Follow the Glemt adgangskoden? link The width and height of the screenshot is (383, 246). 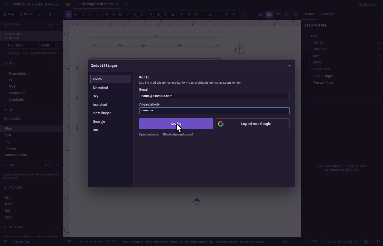point(178,134)
